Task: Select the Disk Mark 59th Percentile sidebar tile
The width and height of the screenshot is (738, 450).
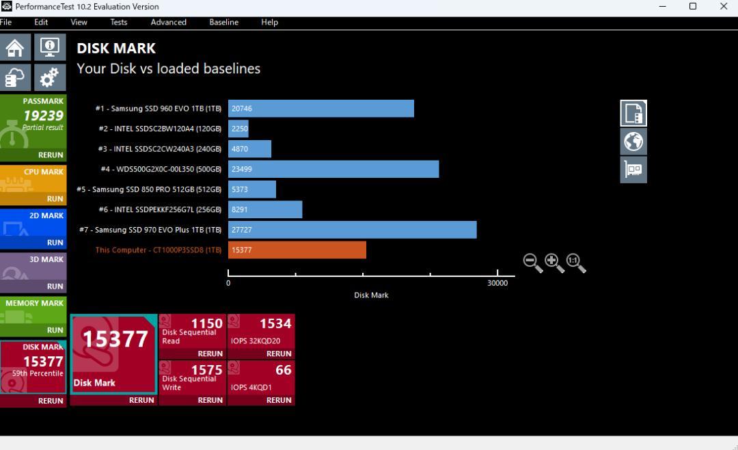Action: pos(33,367)
